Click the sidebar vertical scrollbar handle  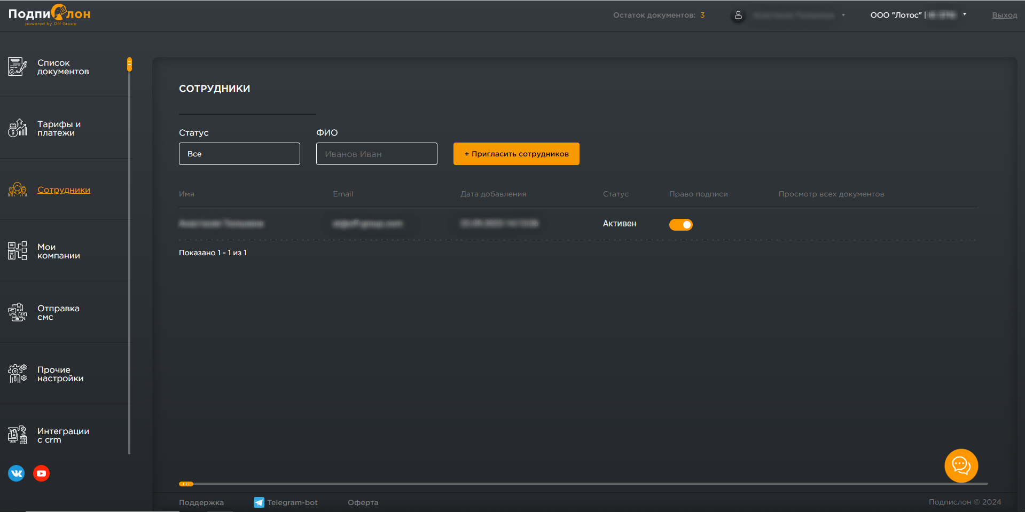[x=129, y=64]
